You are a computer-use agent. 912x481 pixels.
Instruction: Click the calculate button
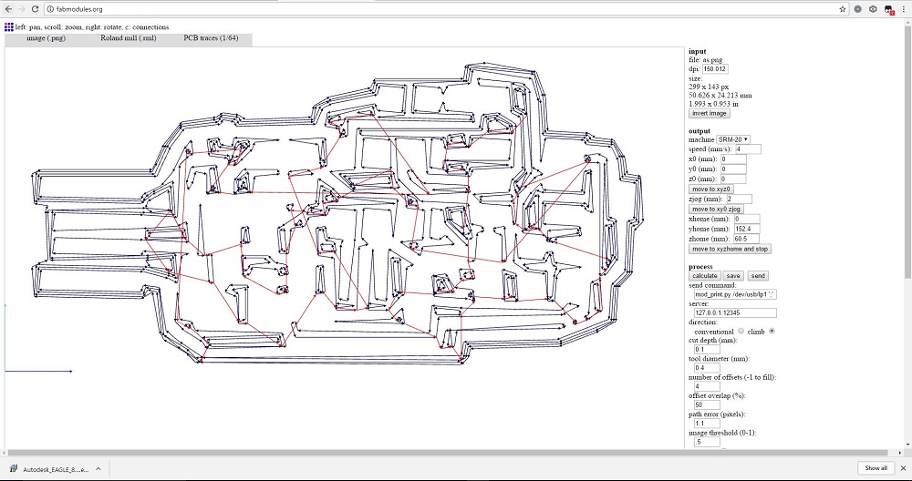(x=705, y=275)
